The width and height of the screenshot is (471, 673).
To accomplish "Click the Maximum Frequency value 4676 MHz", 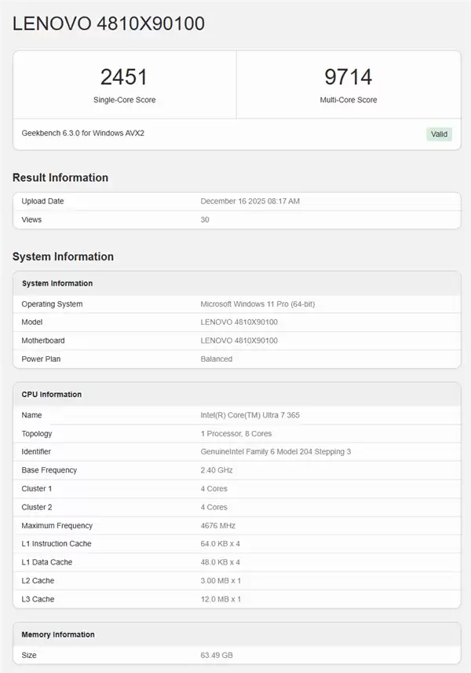I will pyautogui.click(x=217, y=525).
